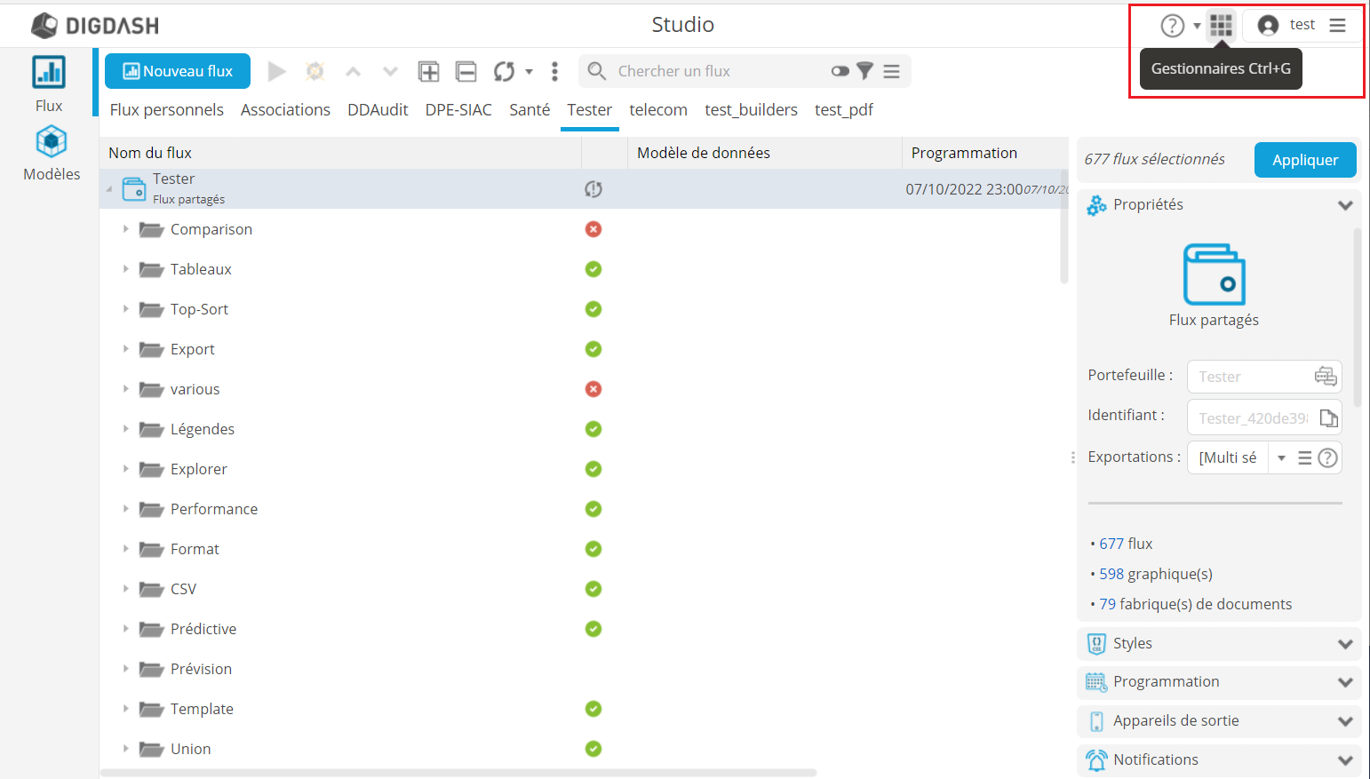Click the large Flux partagés icon
The height and width of the screenshot is (779, 1370).
1215,274
